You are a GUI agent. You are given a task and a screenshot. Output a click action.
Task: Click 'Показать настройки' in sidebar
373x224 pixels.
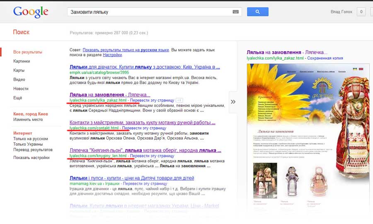[x=31, y=157]
